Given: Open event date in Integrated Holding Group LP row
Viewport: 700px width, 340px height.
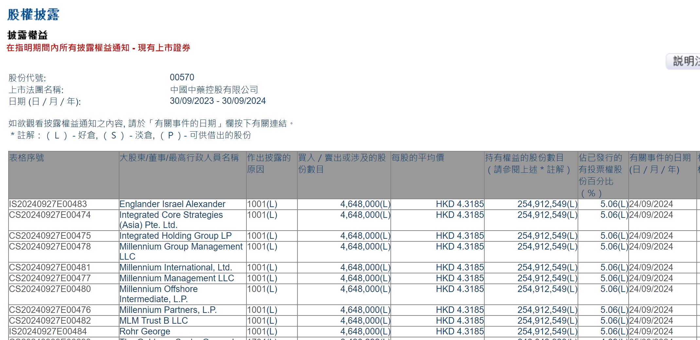Looking at the screenshot, I should point(651,236).
